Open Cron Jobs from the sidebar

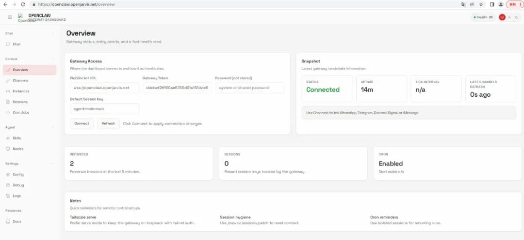coord(20,112)
